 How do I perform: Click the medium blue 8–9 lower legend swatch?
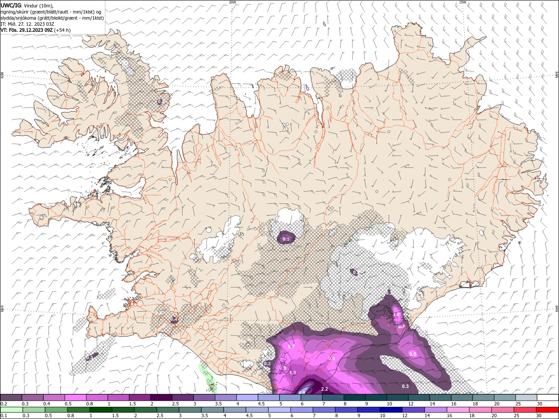point(346,410)
